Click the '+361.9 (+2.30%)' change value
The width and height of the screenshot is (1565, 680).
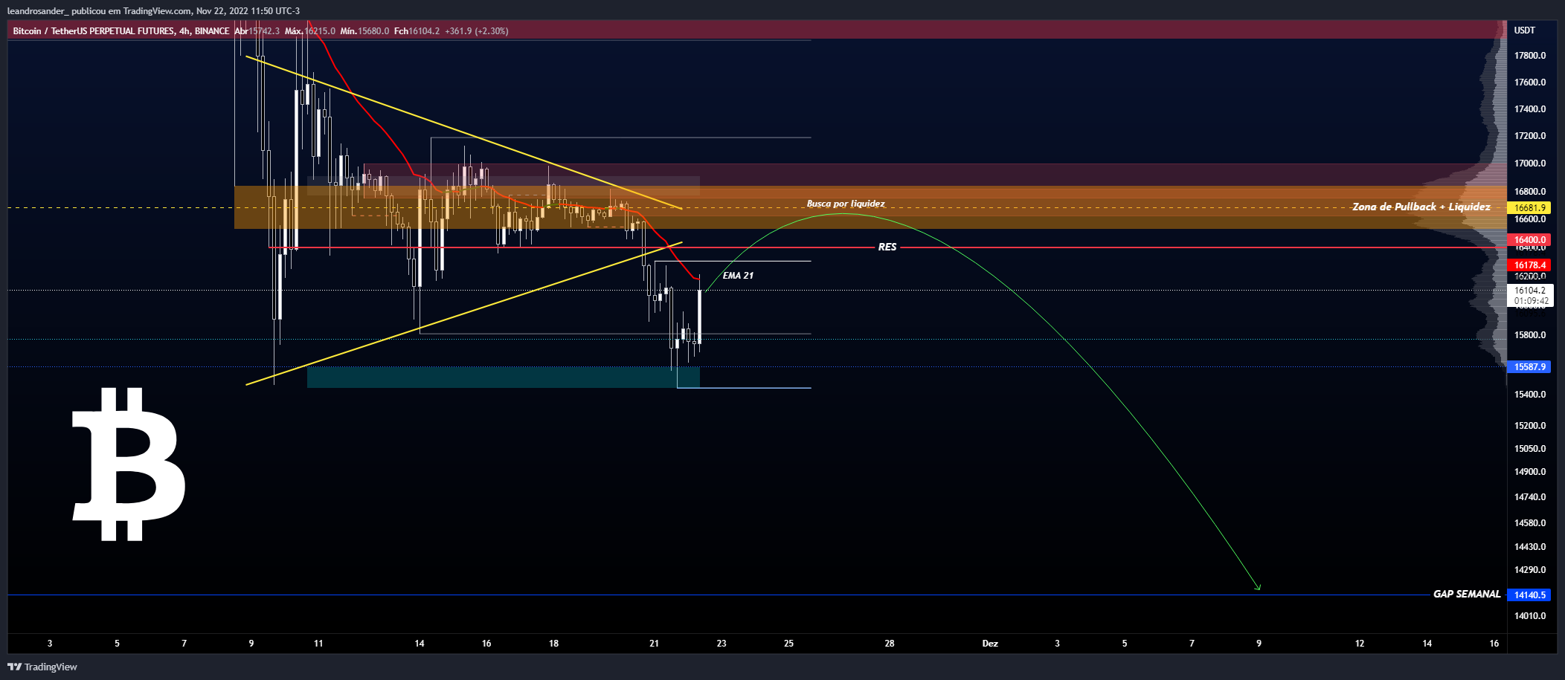[x=477, y=31]
